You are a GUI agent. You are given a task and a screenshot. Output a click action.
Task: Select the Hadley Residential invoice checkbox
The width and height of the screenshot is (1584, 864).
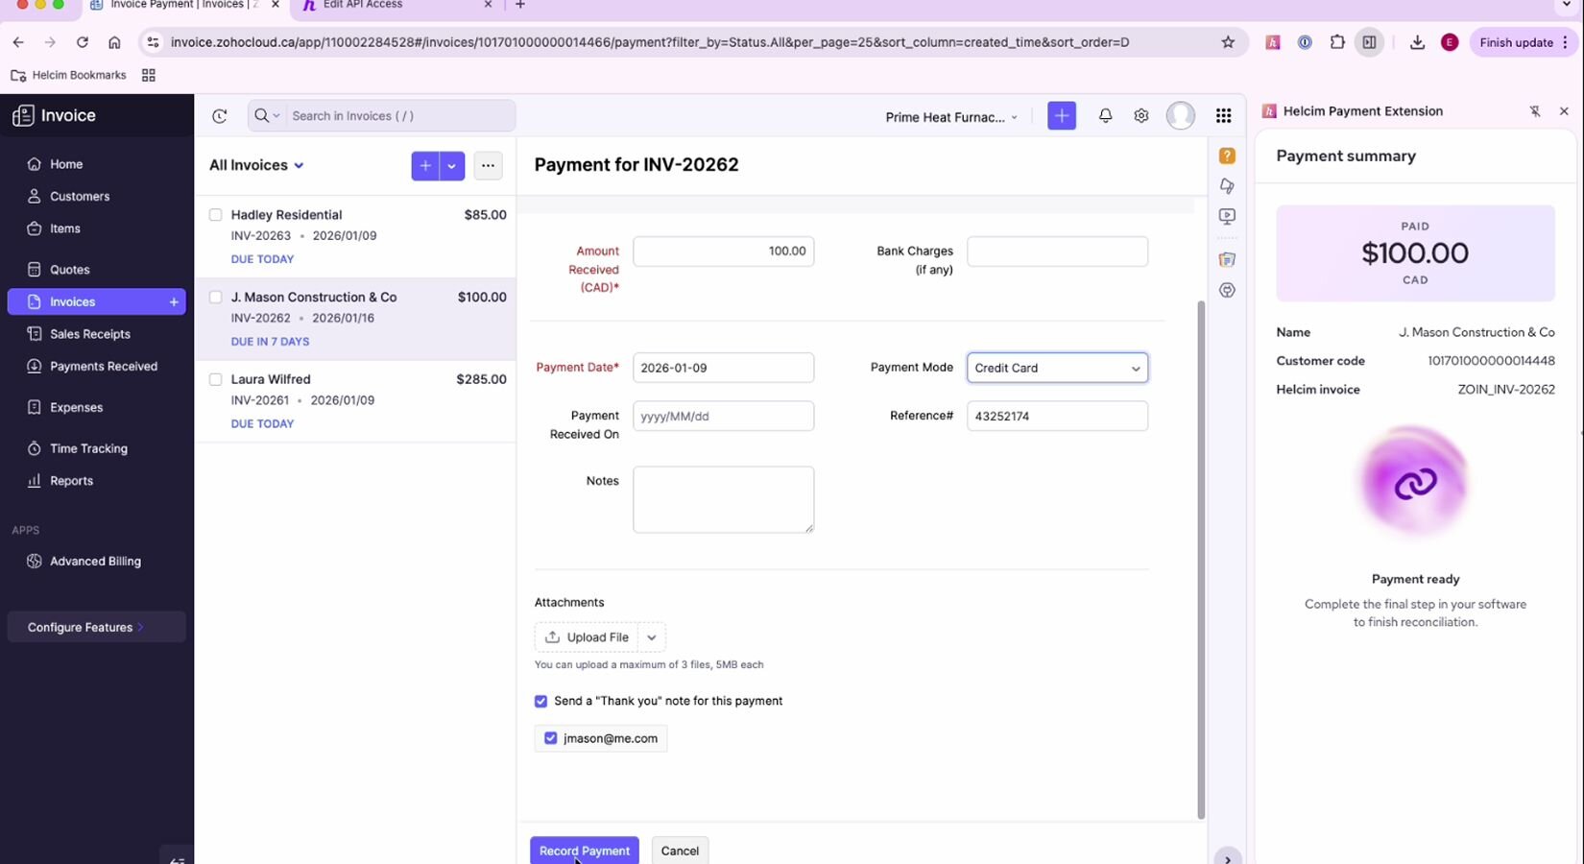coord(216,215)
